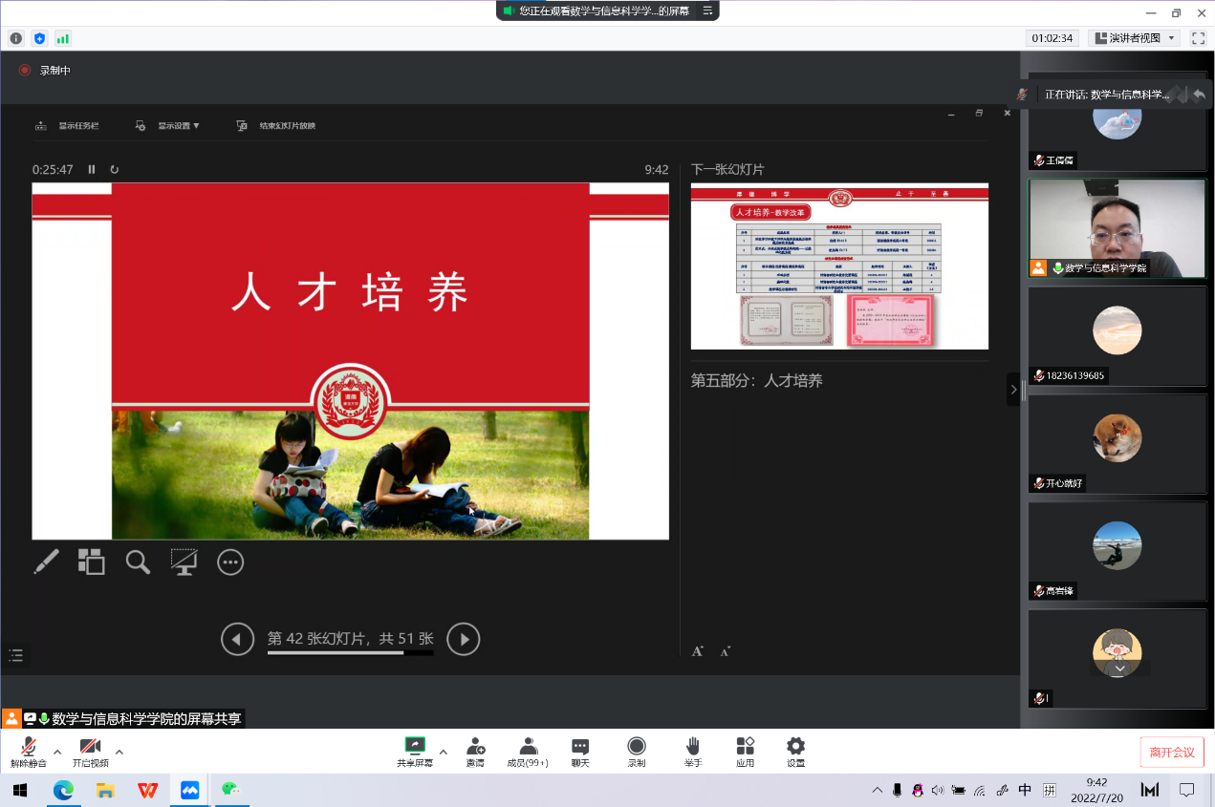Unmute the microphone
Image resolution: width=1215 pixels, height=807 pixels.
(x=29, y=752)
